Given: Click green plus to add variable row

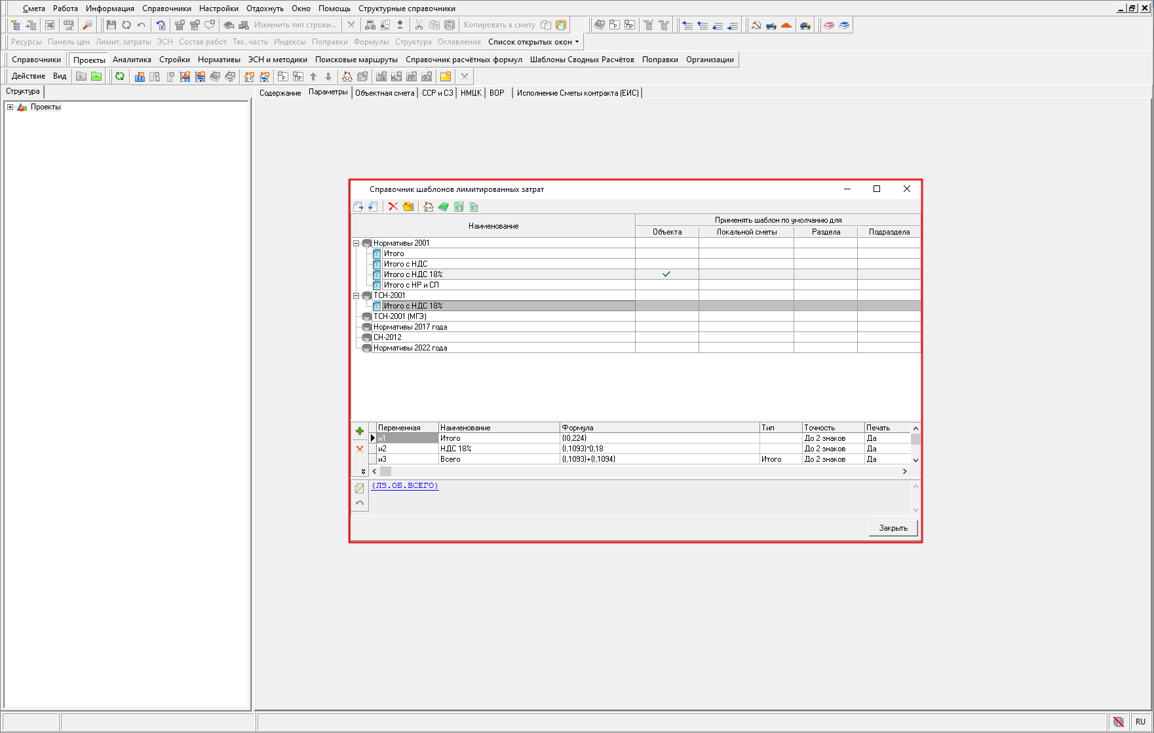Looking at the screenshot, I should pos(360,431).
